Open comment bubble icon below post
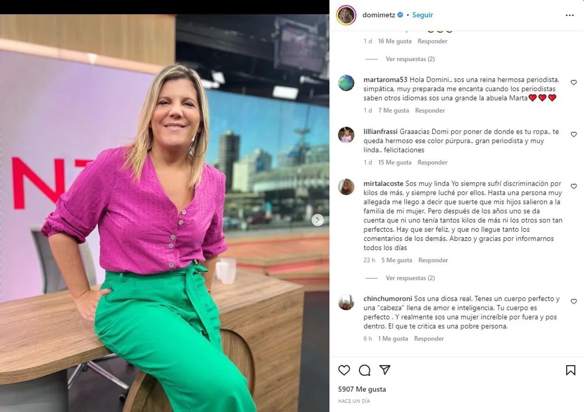Screen dimensions: 584x412 point(365,370)
